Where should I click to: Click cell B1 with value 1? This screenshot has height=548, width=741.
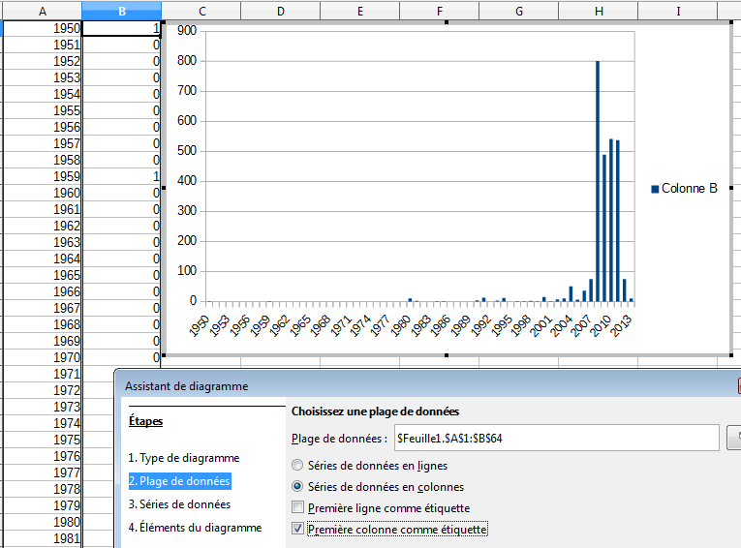[x=121, y=28]
